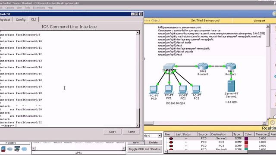Click the 1941 device name field
Screen dimensions: 276x155
(x=78, y=153)
